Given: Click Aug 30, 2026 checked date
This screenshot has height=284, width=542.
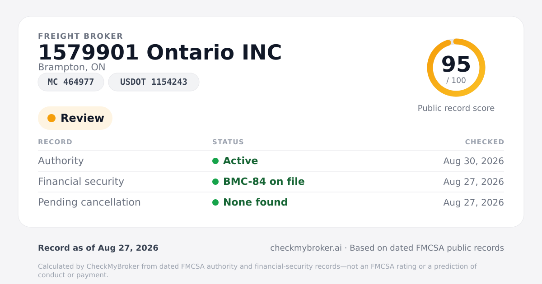Looking at the screenshot, I should tap(474, 161).
